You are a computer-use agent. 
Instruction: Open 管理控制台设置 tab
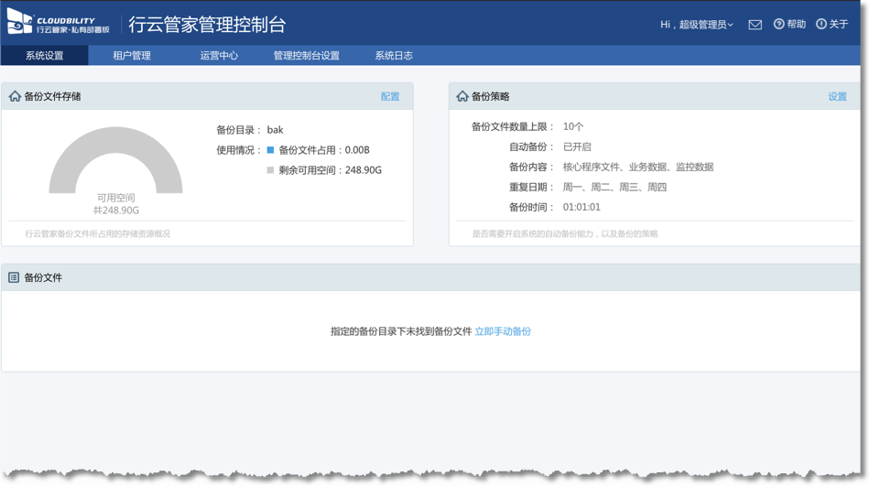coord(306,56)
